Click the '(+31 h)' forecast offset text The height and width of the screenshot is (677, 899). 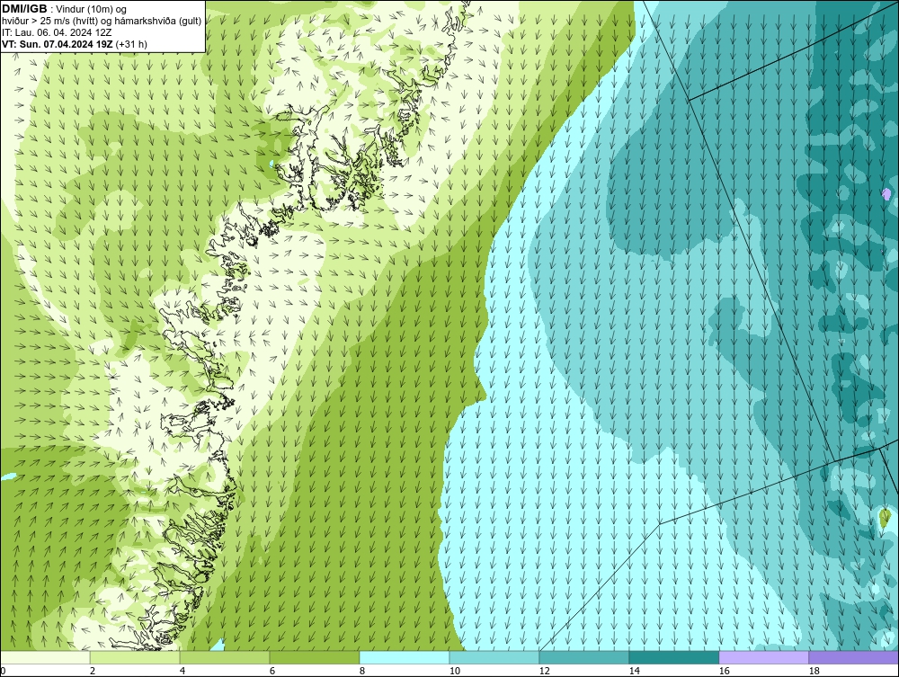pos(131,44)
